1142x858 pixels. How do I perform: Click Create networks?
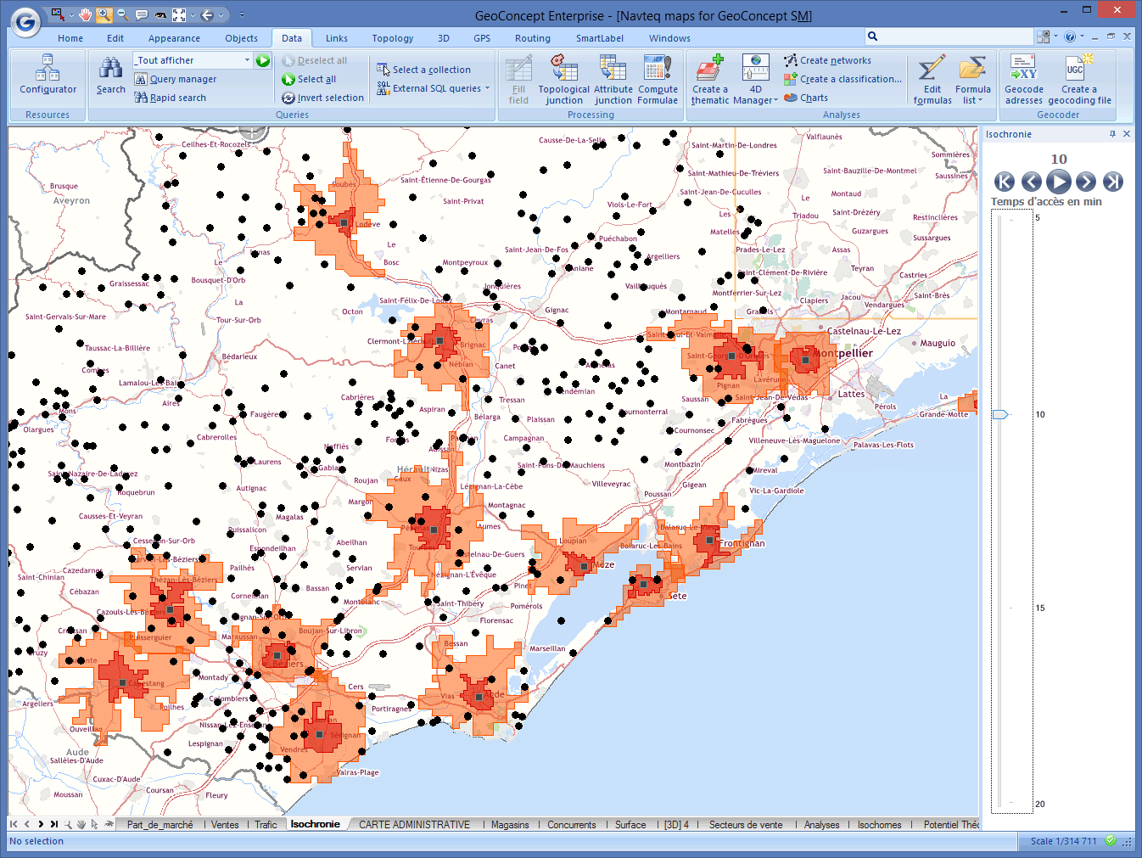(827, 60)
